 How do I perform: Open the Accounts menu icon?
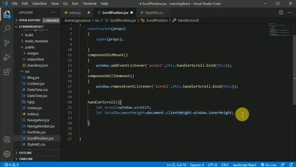click(7, 140)
